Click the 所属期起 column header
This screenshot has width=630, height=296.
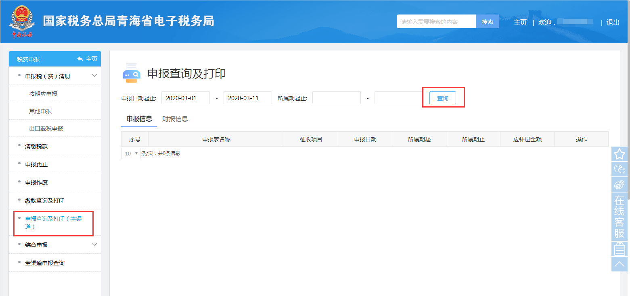419,139
